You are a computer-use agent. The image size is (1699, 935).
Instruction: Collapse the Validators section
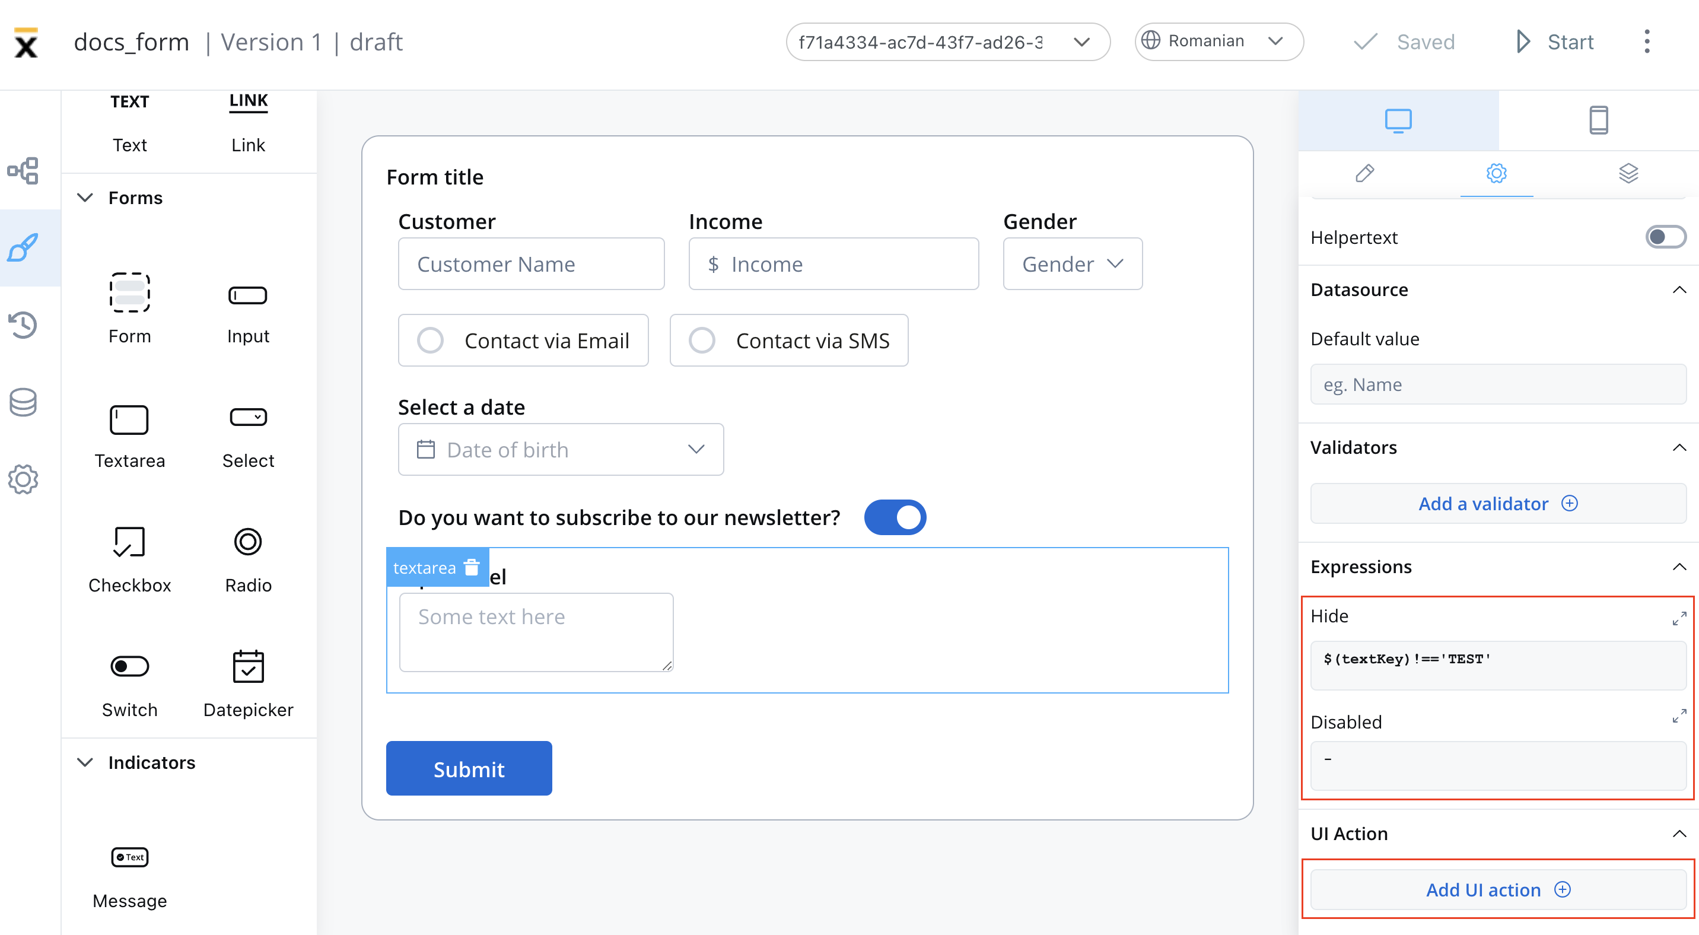(1679, 448)
